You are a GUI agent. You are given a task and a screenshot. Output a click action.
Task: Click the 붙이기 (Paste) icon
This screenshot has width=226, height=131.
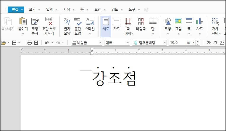click(x=23, y=21)
